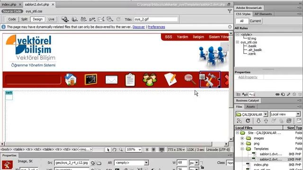Click the chalkboard icon in the page navbar

tap(91, 79)
